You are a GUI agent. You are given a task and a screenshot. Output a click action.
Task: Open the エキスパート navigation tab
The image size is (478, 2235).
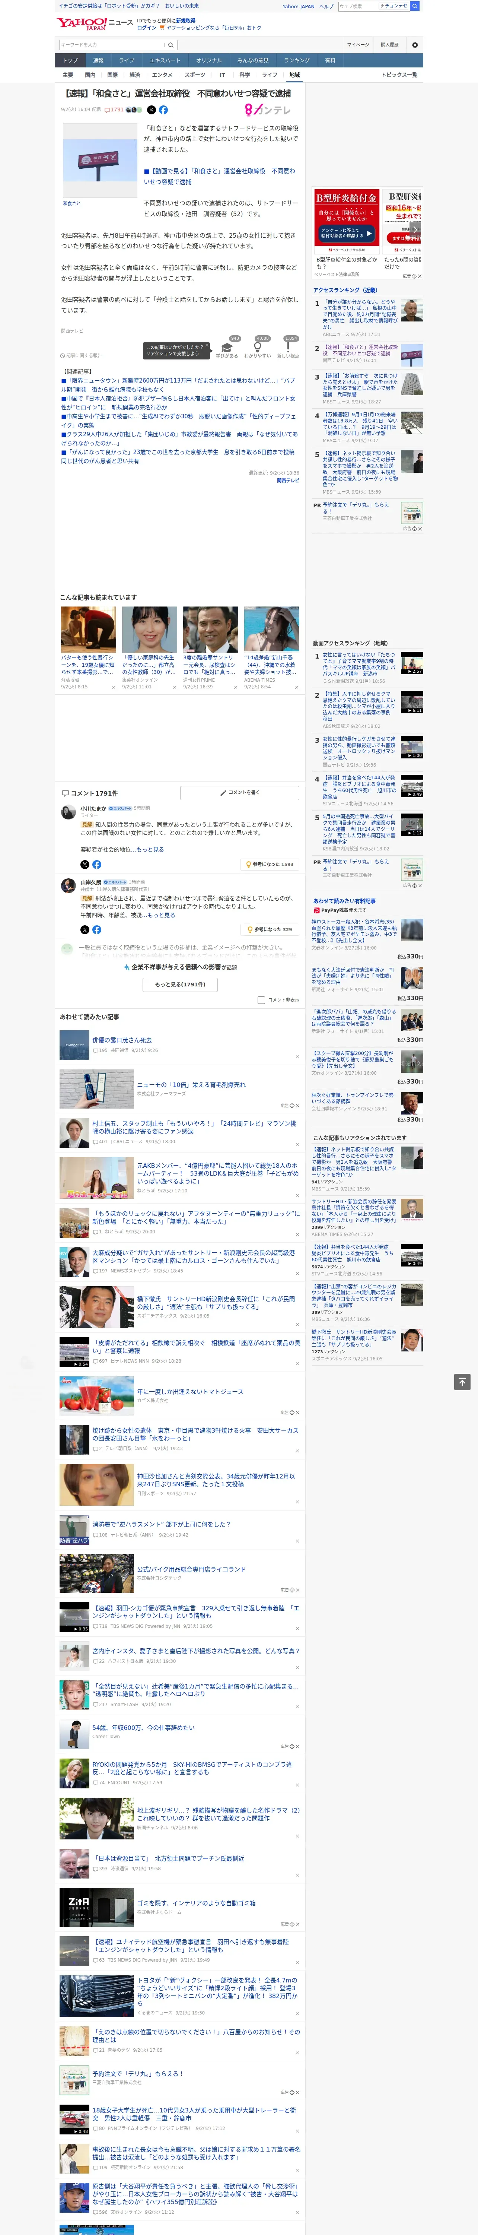[x=165, y=60]
